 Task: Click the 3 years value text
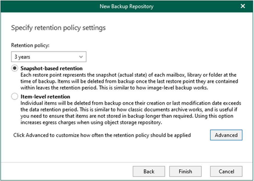[22, 57]
